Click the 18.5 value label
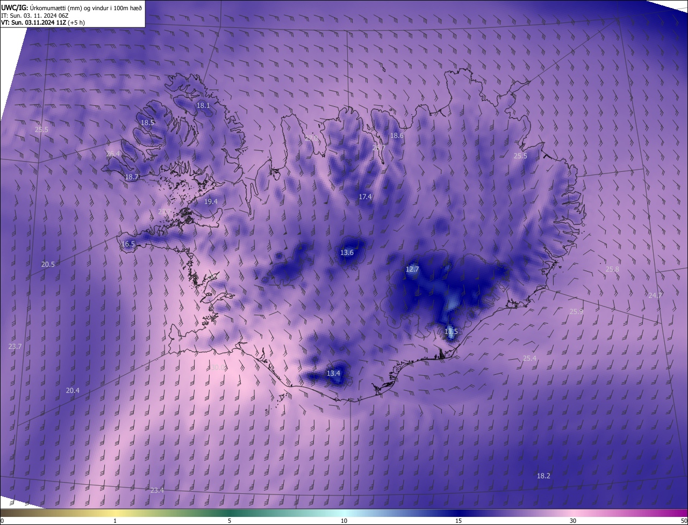 pyautogui.click(x=147, y=122)
